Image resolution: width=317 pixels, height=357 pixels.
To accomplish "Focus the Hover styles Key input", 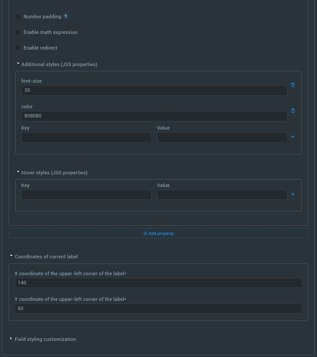I will coord(86,195).
